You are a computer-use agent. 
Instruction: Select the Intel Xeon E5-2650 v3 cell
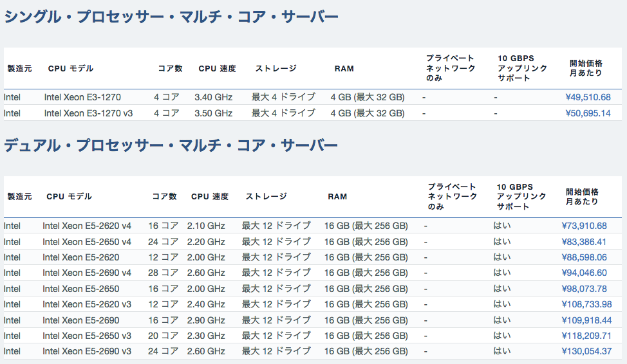pos(87,336)
